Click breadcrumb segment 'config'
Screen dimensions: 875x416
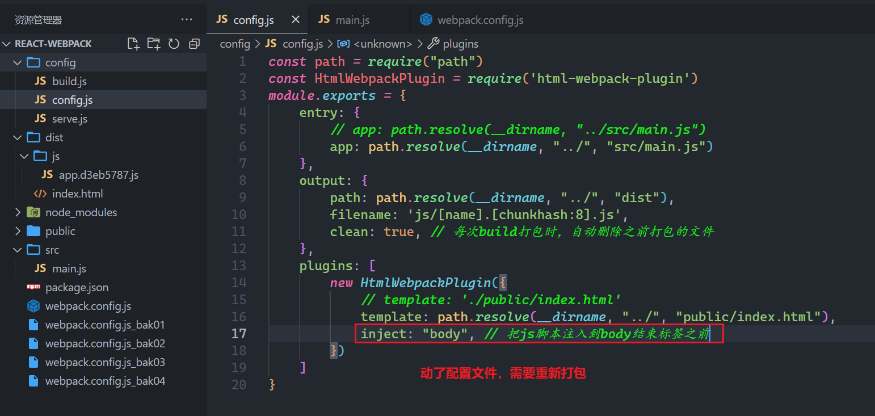point(235,44)
